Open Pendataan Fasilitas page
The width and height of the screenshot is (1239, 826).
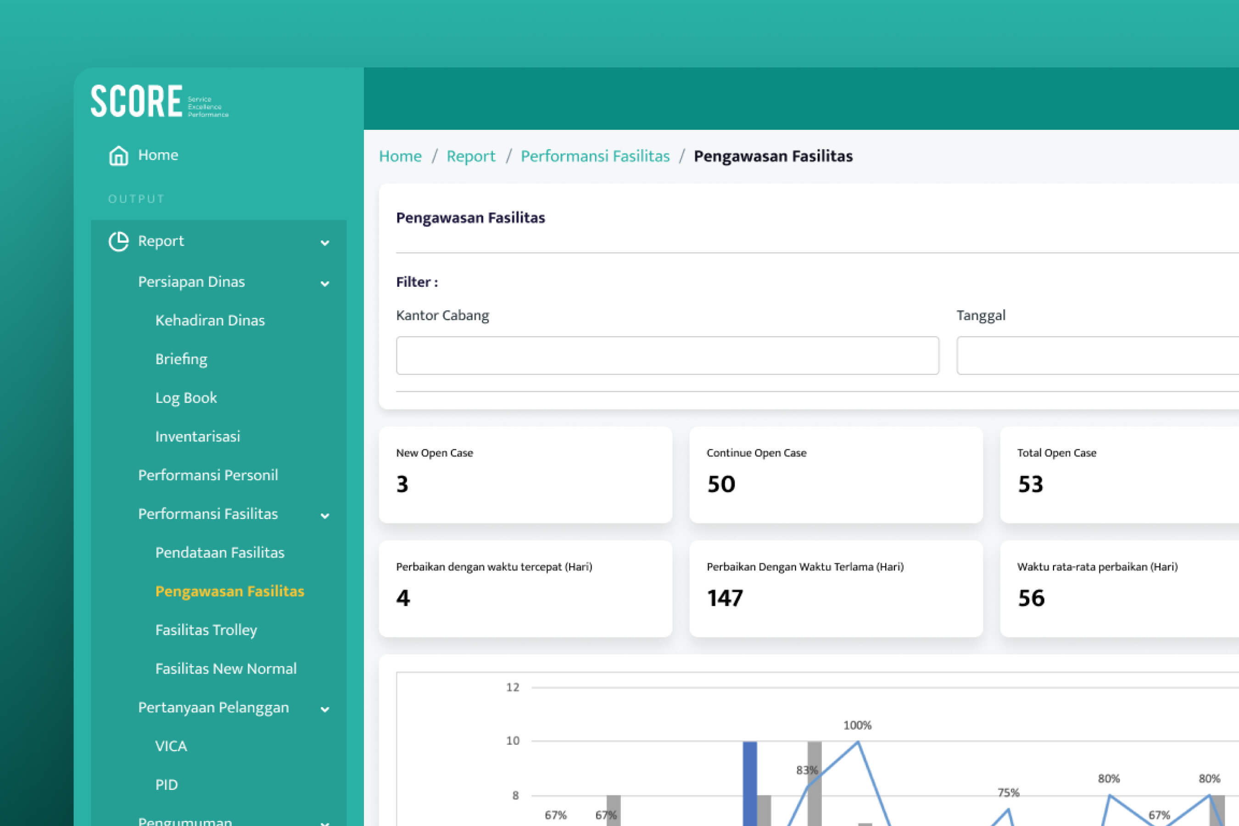coord(220,553)
